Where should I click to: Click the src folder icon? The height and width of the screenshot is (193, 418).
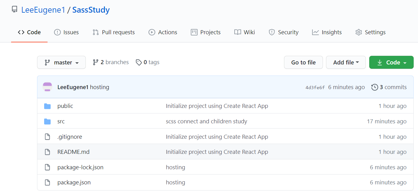47,121
